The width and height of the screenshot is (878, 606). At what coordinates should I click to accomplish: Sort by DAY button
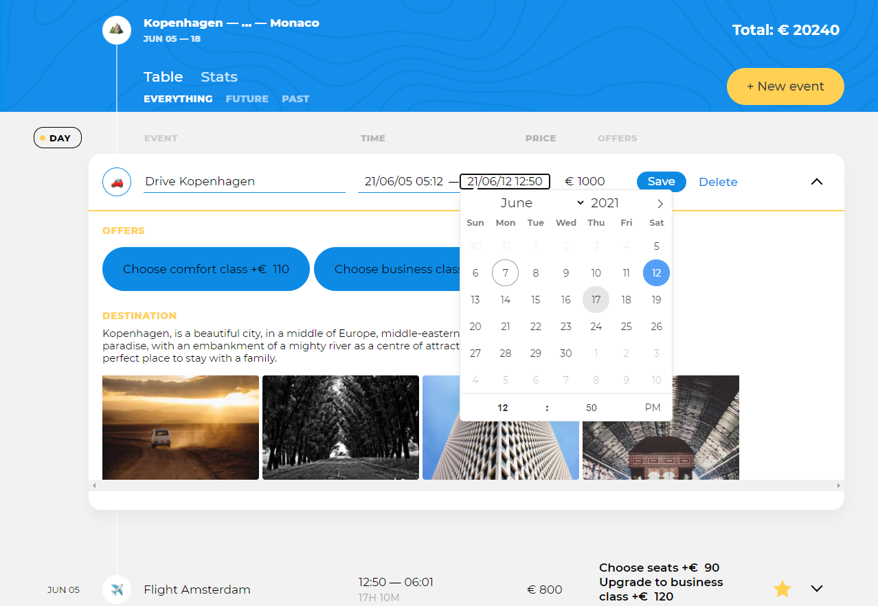(x=58, y=138)
